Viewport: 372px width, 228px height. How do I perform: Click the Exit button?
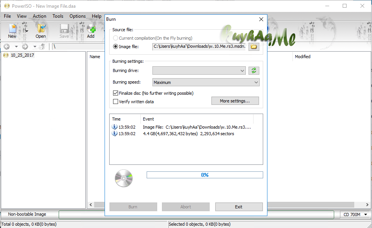pos(239,207)
